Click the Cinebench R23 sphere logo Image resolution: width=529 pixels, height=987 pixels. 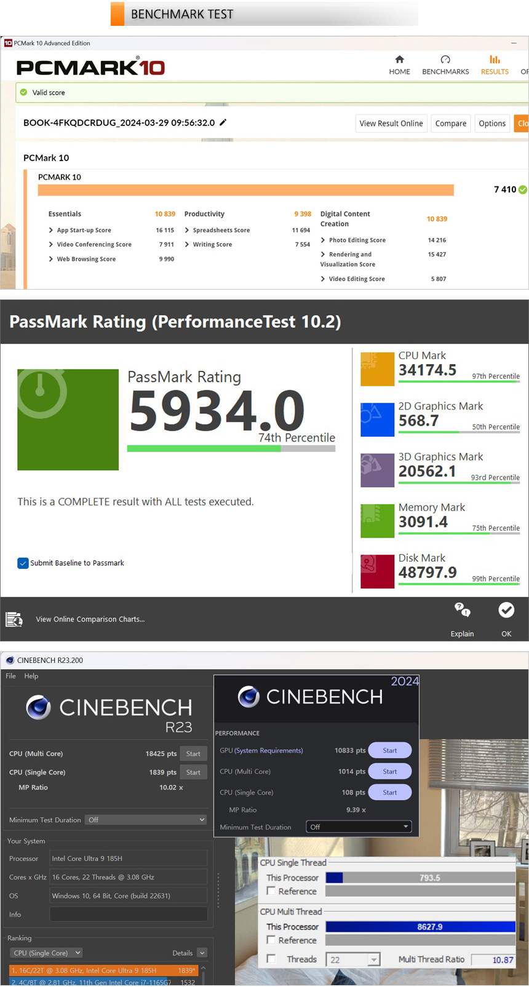38,707
